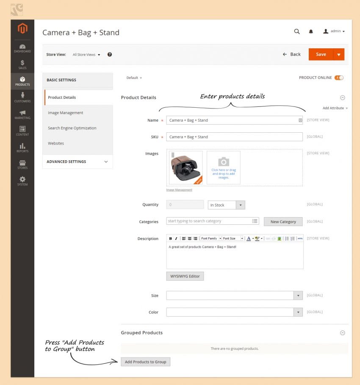Go Back to product list

(x=291, y=54)
